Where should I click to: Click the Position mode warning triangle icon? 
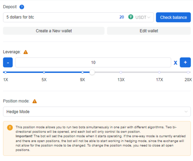coord(35,101)
